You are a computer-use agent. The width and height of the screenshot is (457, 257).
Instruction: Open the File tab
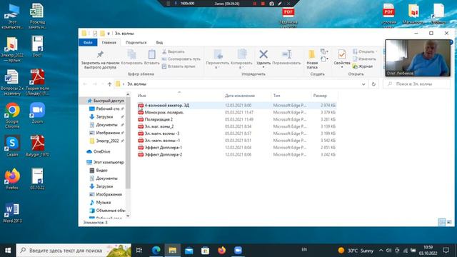(x=88, y=43)
